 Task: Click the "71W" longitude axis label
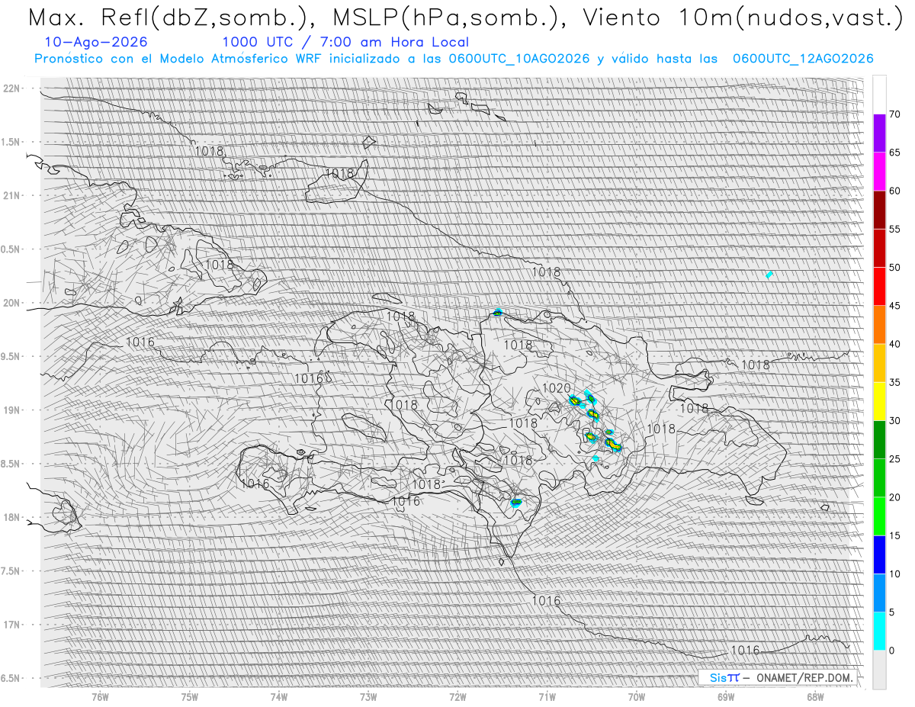547,697
